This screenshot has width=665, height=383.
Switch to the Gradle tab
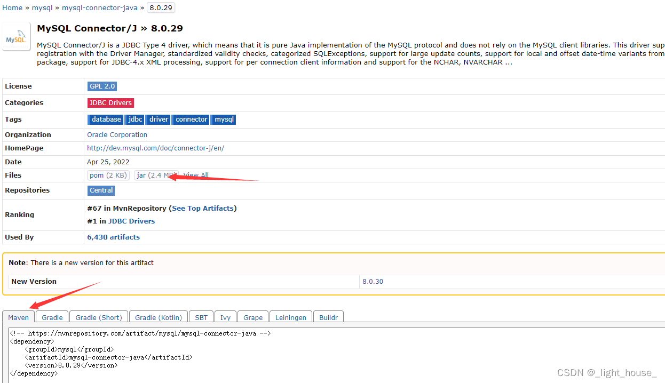[52, 317]
